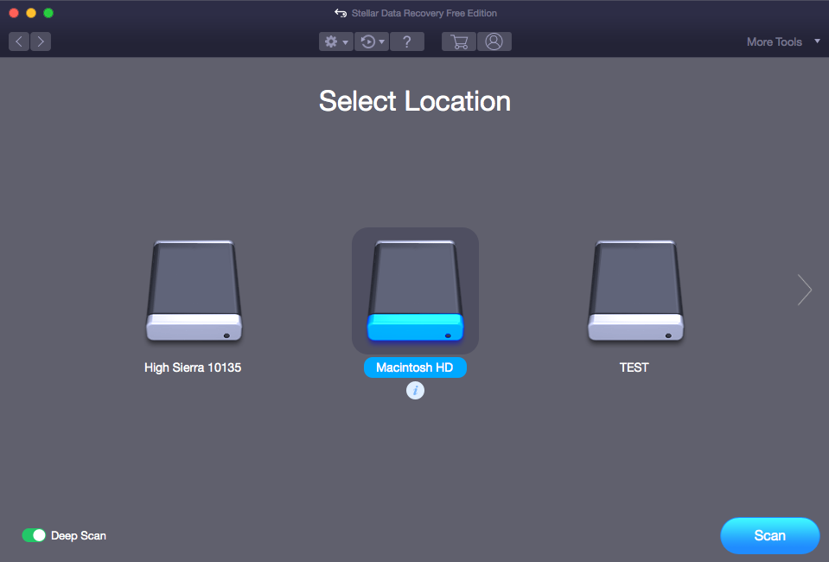Select the High Sierra 10135 drive icon

click(194, 291)
